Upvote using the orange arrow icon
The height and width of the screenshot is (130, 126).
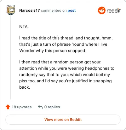point(8,107)
